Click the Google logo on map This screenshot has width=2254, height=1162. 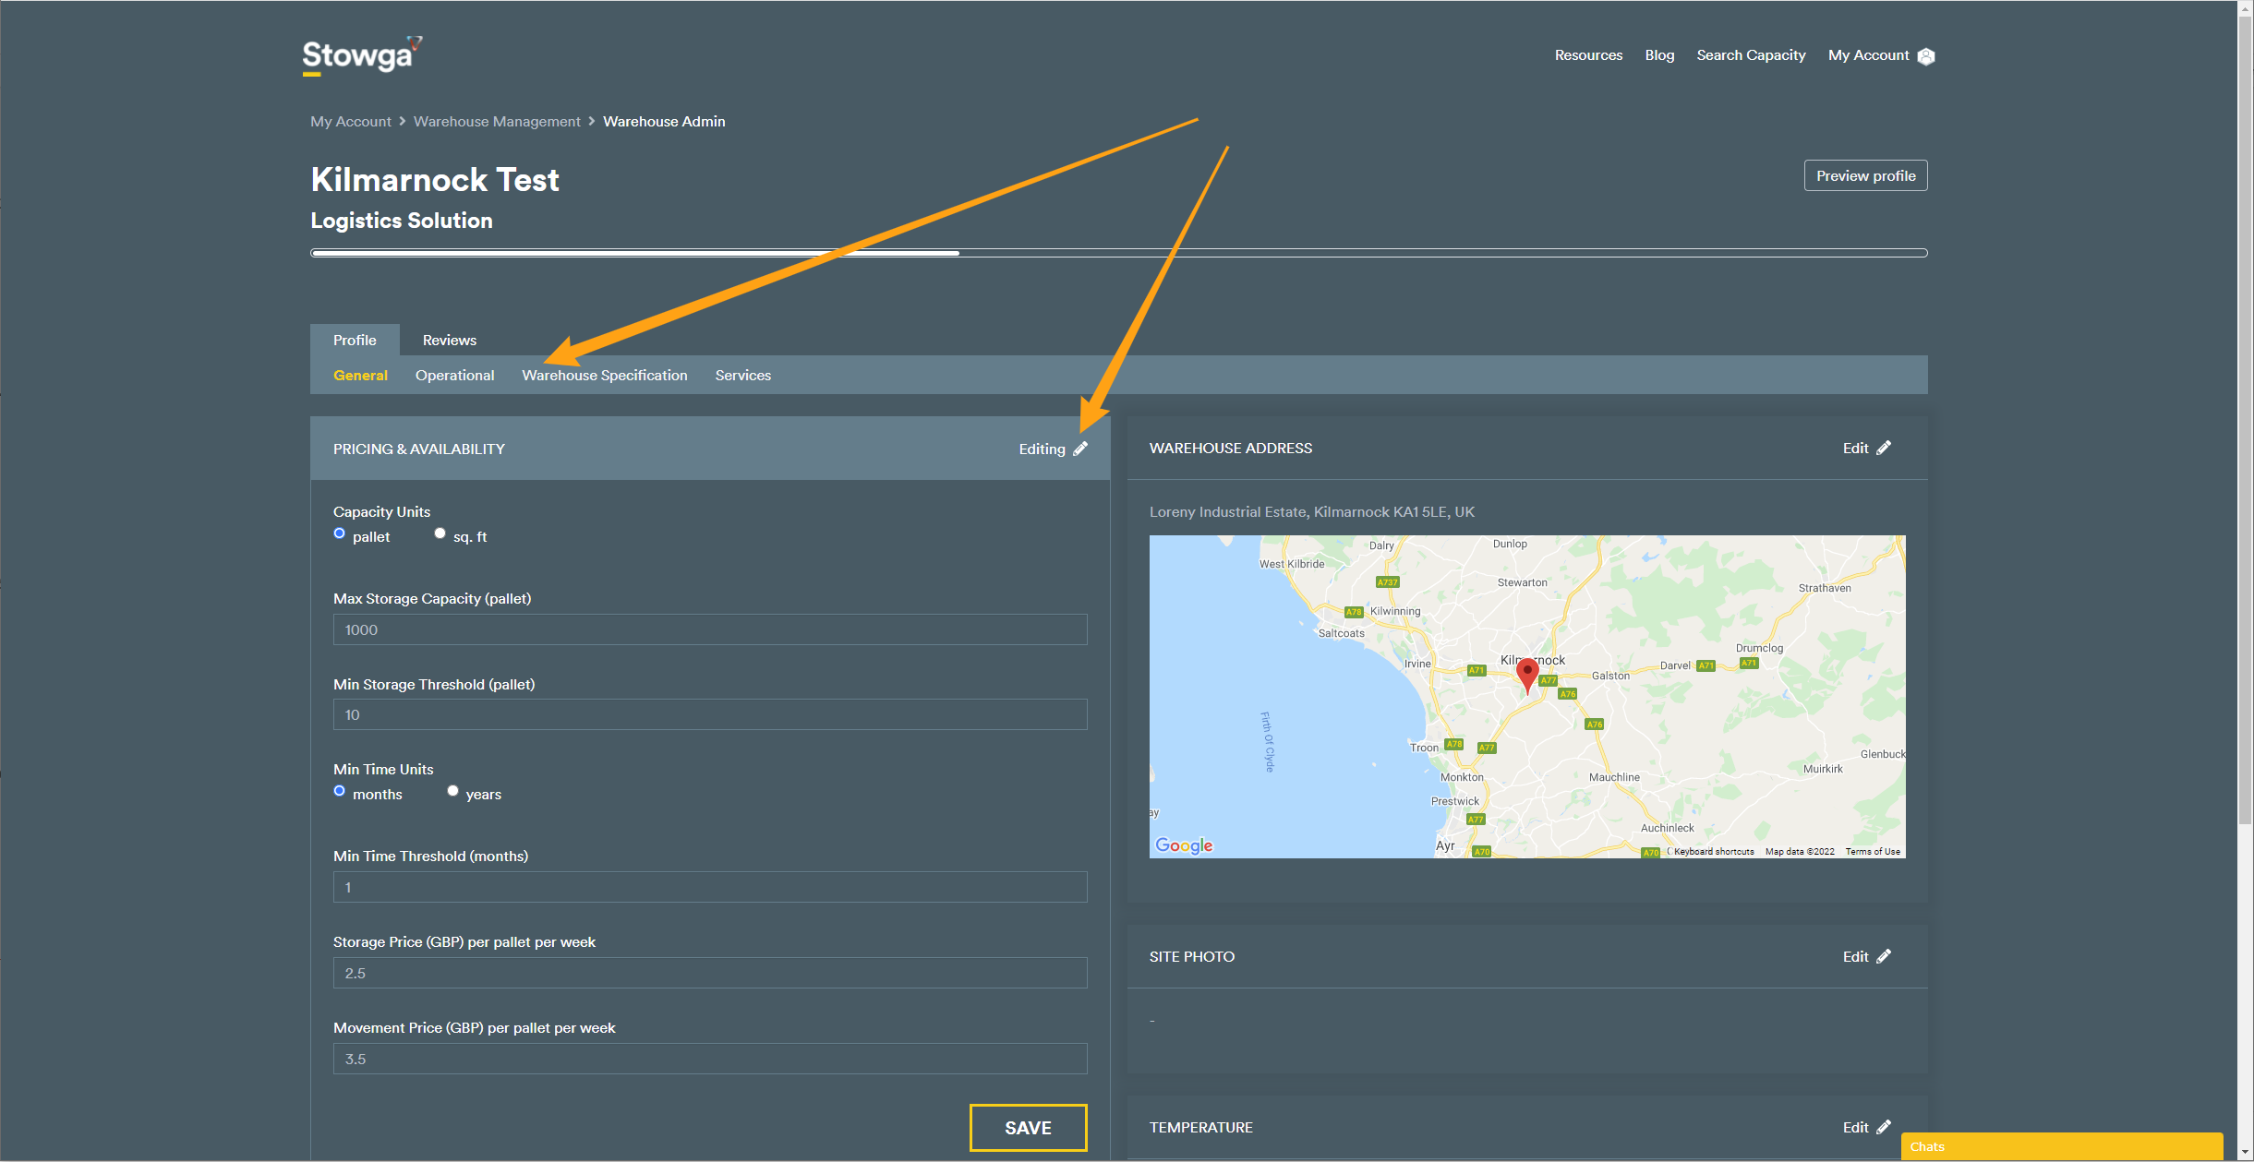[x=1183, y=845]
